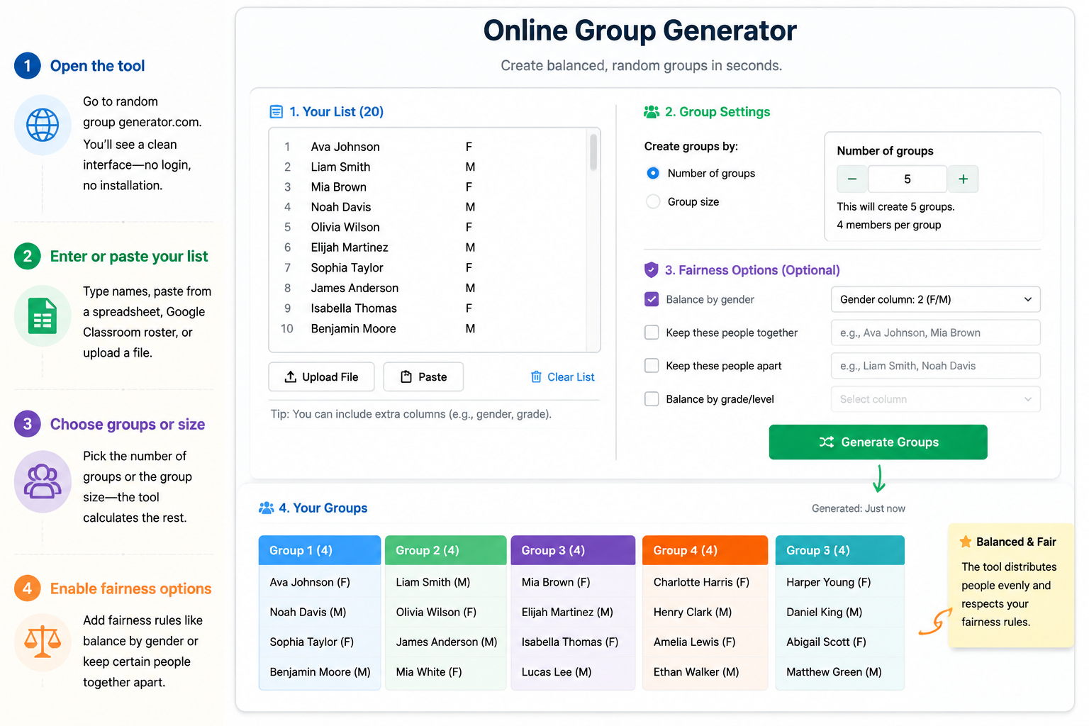Screen dimensions: 1089x726
Task: Click the green Group 2 (4) header
Action: pyautogui.click(x=446, y=550)
